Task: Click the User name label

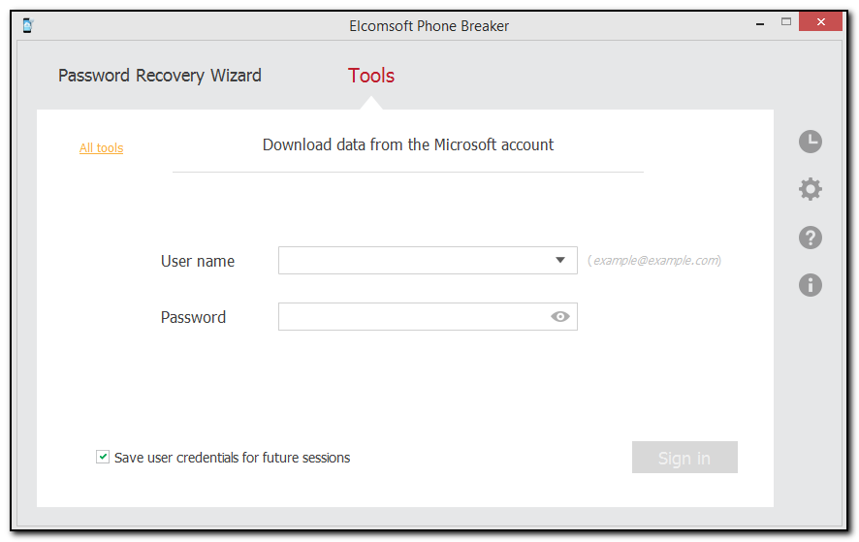Action: (x=198, y=262)
